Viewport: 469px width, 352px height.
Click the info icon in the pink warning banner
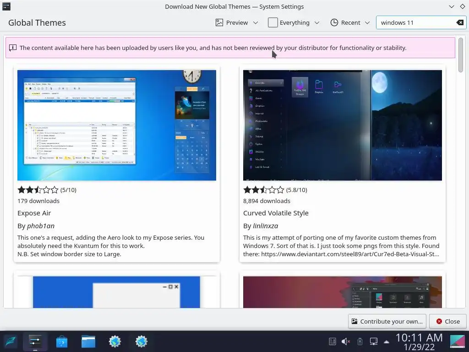pos(13,48)
